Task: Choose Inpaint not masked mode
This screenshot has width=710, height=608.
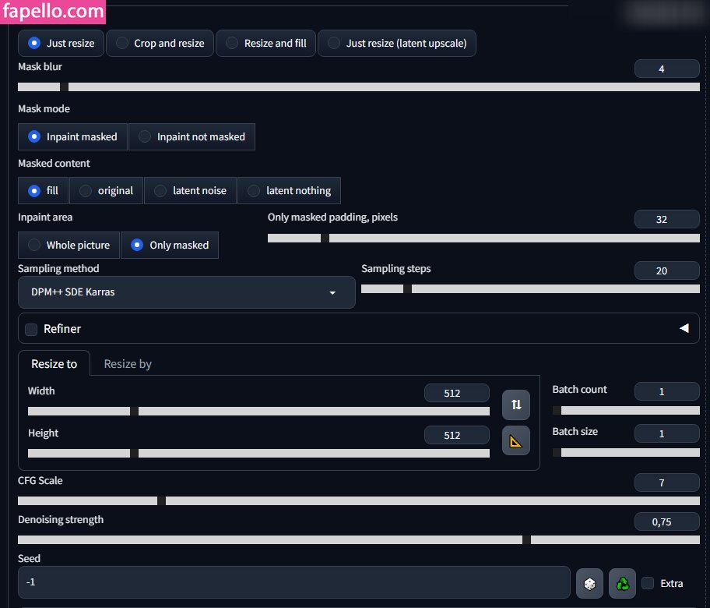Action: point(192,137)
